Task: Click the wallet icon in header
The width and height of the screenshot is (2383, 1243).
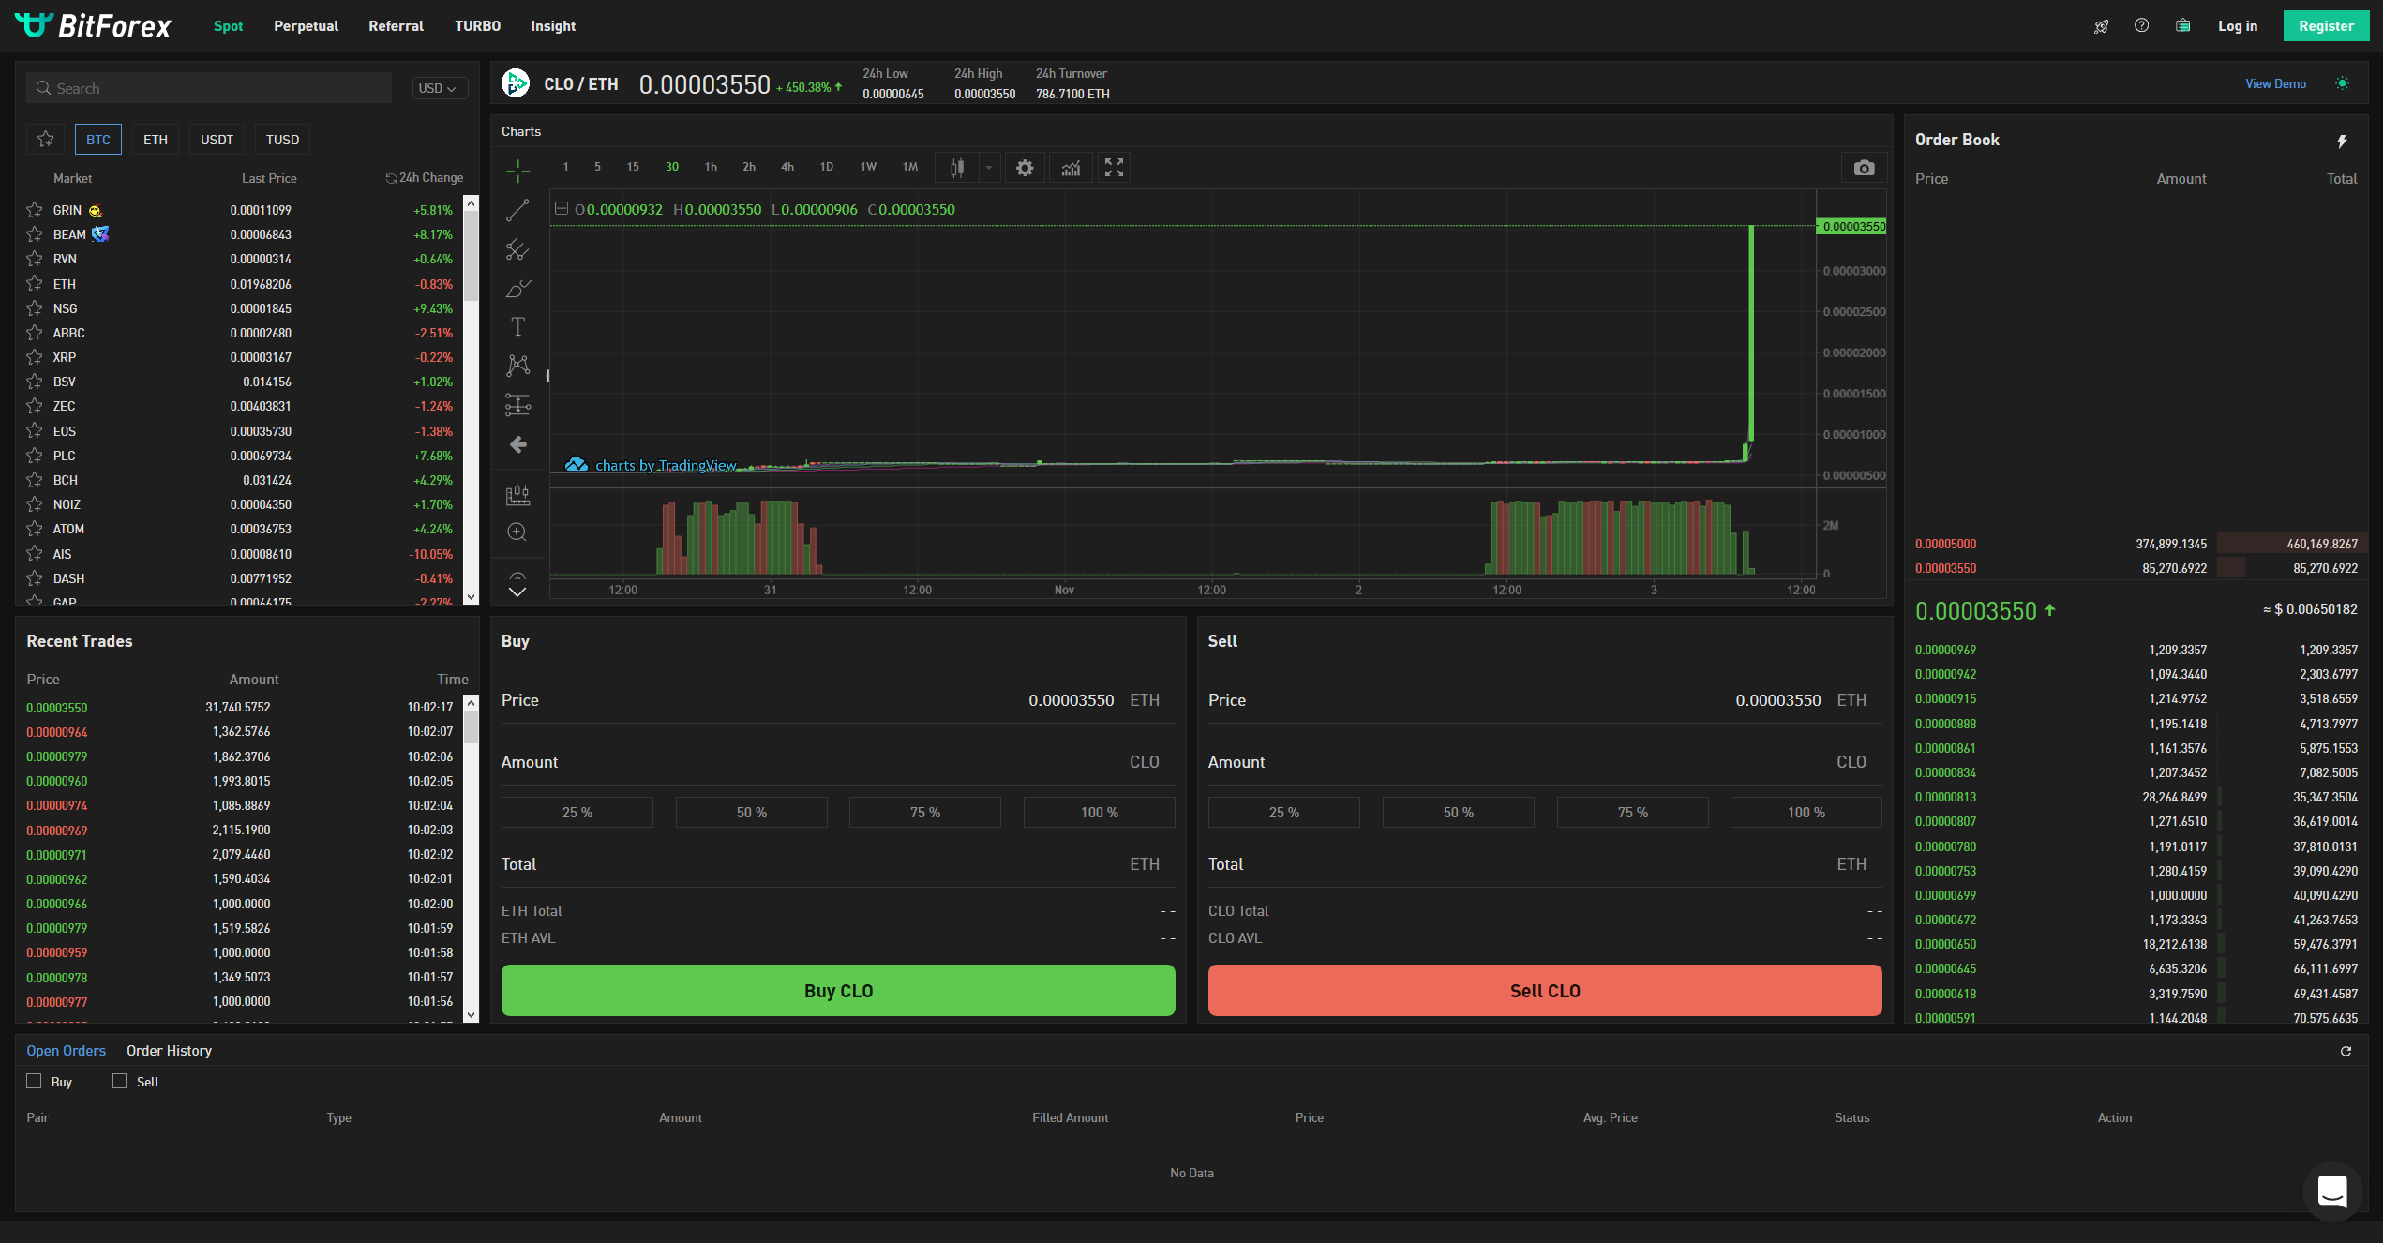Action: 2182,25
